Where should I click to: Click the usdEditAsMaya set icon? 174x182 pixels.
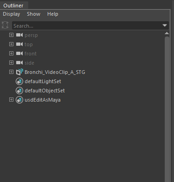19,100
